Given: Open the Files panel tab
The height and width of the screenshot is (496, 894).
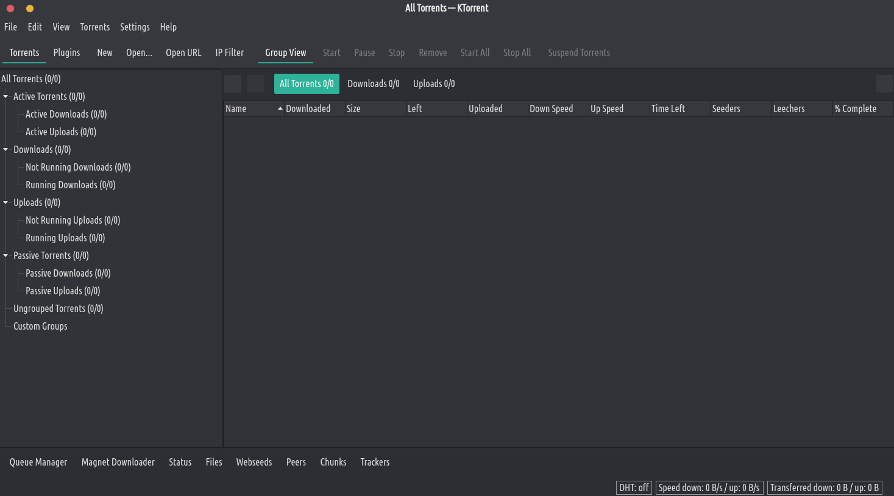Looking at the screenshot, I should pos(214,462).
